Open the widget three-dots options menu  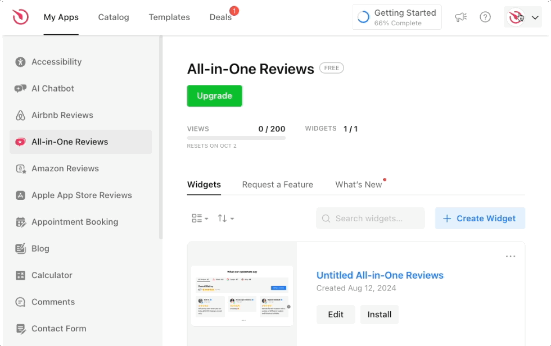click(x=511, y=257)
